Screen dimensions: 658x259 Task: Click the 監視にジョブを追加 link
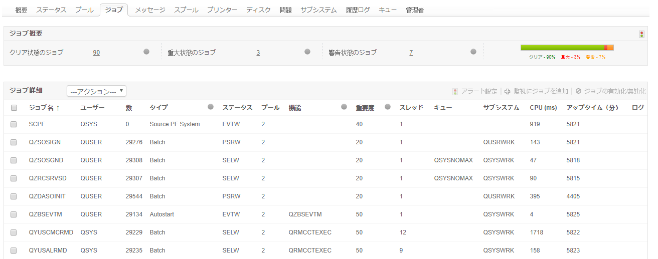541,92
